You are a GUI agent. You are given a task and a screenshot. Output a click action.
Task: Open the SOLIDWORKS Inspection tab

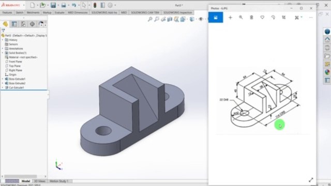pyautogui.click(x=178, y=12)
